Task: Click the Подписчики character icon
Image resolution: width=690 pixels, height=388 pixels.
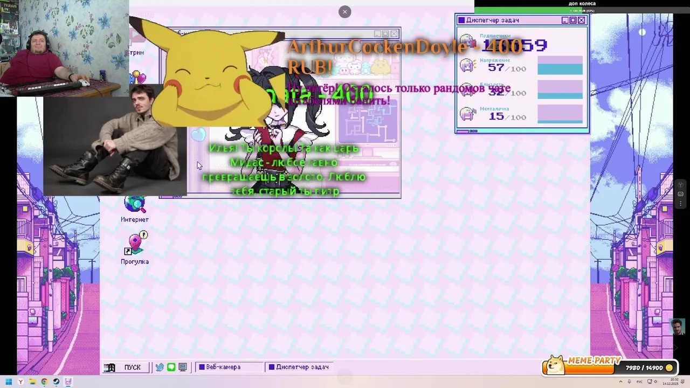Action: 467,41
